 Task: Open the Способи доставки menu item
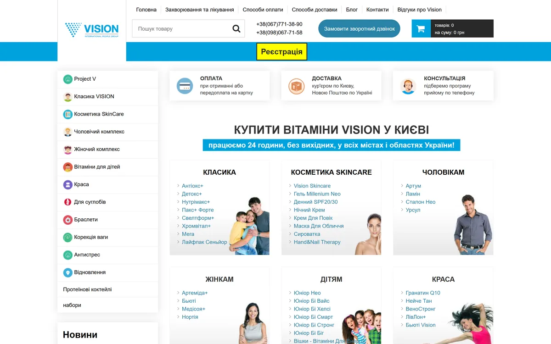[x=315, y=10]
